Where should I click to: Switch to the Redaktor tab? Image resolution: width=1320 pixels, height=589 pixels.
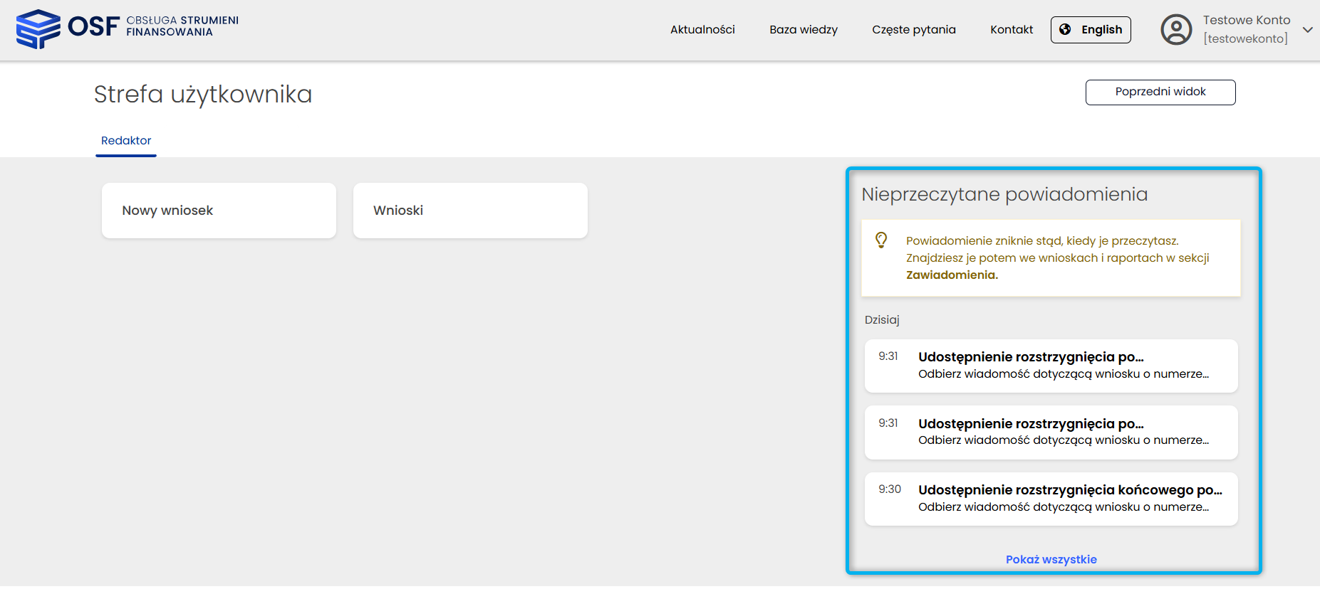click(126, 141)
